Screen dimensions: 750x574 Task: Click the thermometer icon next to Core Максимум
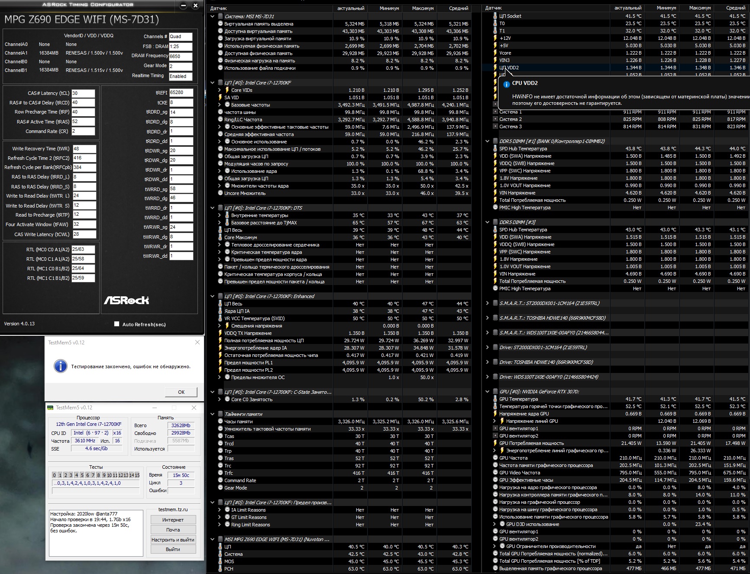(x=220, y=237)
